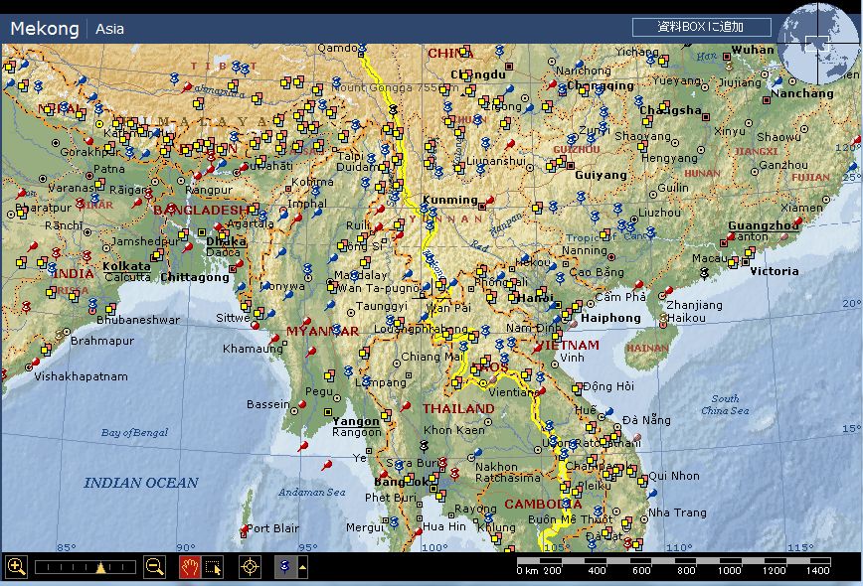This screenshot has height=586, width=863.
Task: Click the Kunming city label
Action: [450, 200]
